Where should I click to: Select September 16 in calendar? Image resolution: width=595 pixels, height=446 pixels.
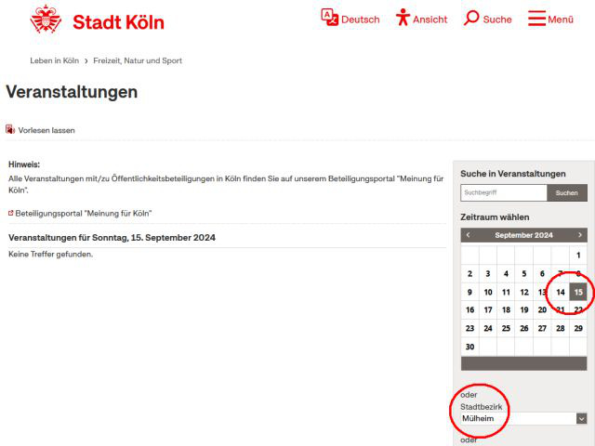pos(469,310)
